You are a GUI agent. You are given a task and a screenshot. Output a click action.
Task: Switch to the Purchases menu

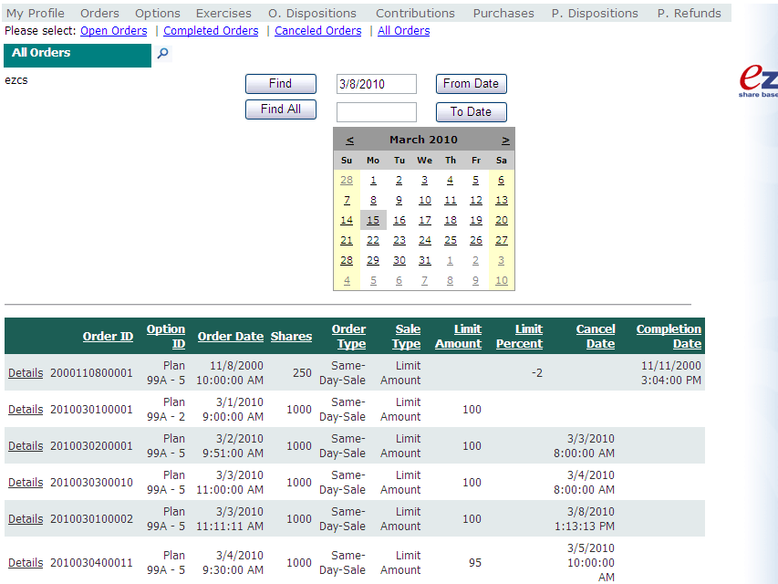(x=503, y=13)
